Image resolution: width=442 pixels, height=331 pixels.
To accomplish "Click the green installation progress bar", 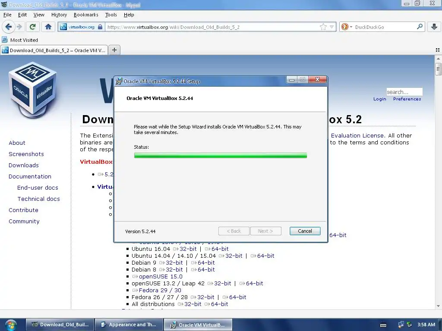I will (x=221, y=155).
